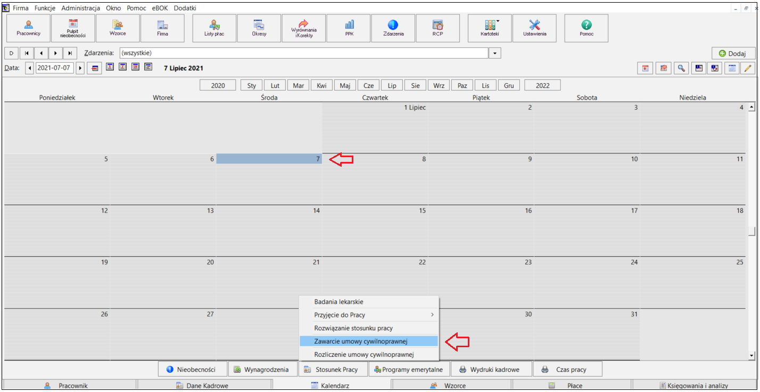The image size is (760, 392).
Task: Switch to the Płace tab
Action: pos(572,386)
